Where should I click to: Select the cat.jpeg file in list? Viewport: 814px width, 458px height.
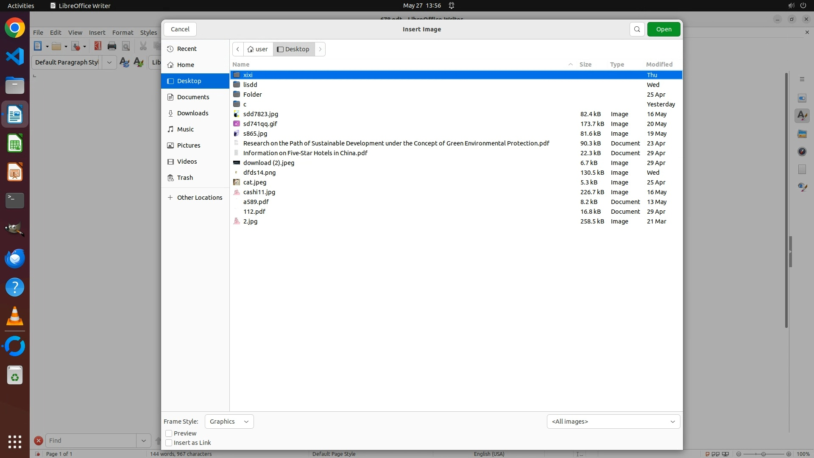(255, 182)
